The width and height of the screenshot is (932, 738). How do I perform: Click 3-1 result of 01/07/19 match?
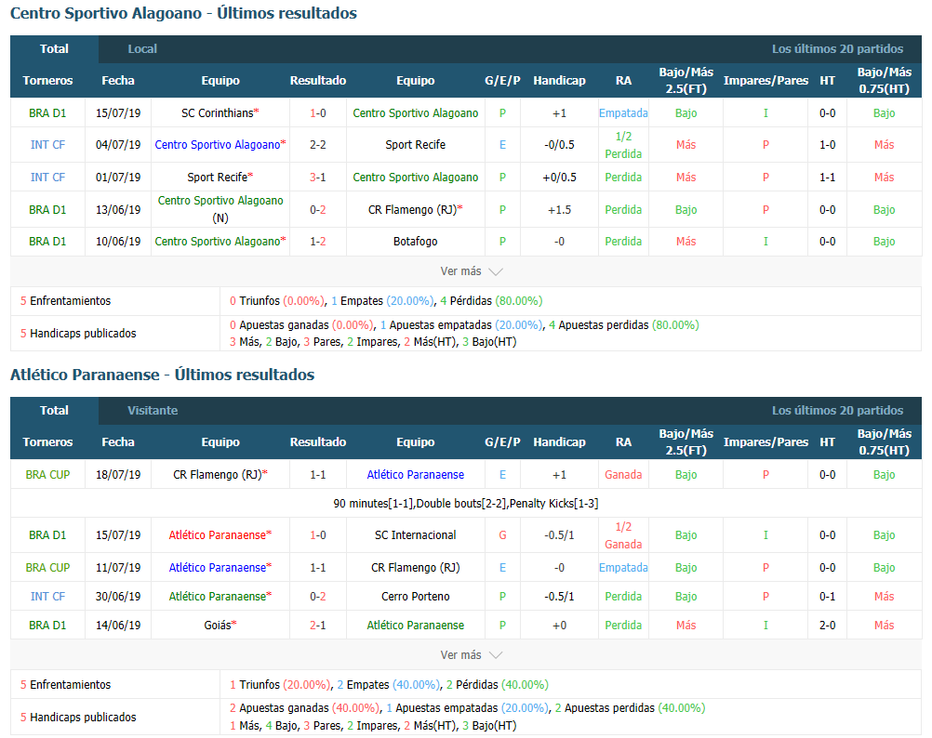[x=318, y=178]
